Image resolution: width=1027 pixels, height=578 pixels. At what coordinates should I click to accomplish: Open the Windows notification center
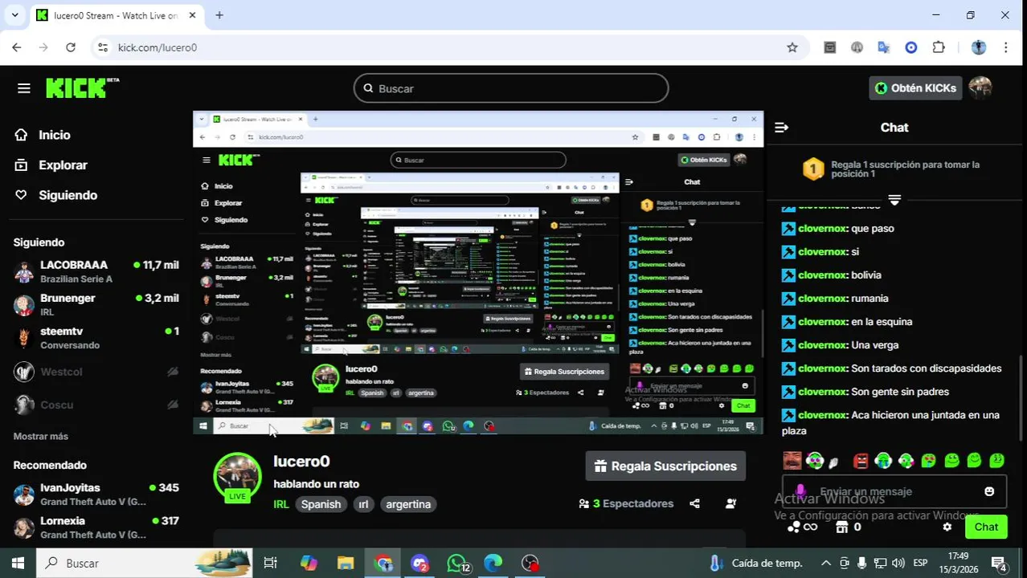999,563
